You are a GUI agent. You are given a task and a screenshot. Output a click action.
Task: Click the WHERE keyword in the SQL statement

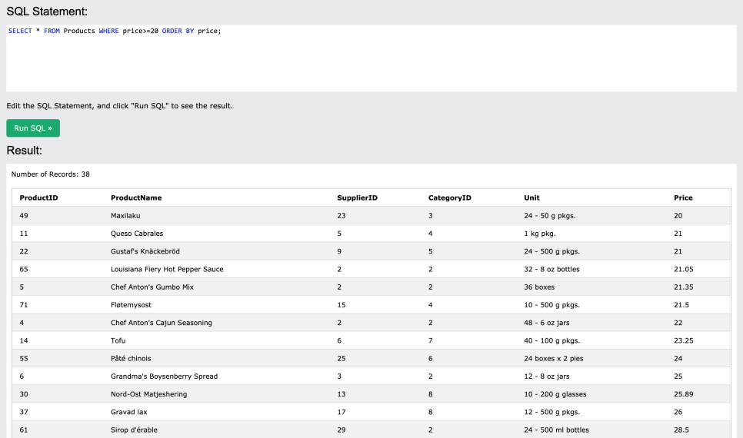pyautogui.click(x=108, y=31)
